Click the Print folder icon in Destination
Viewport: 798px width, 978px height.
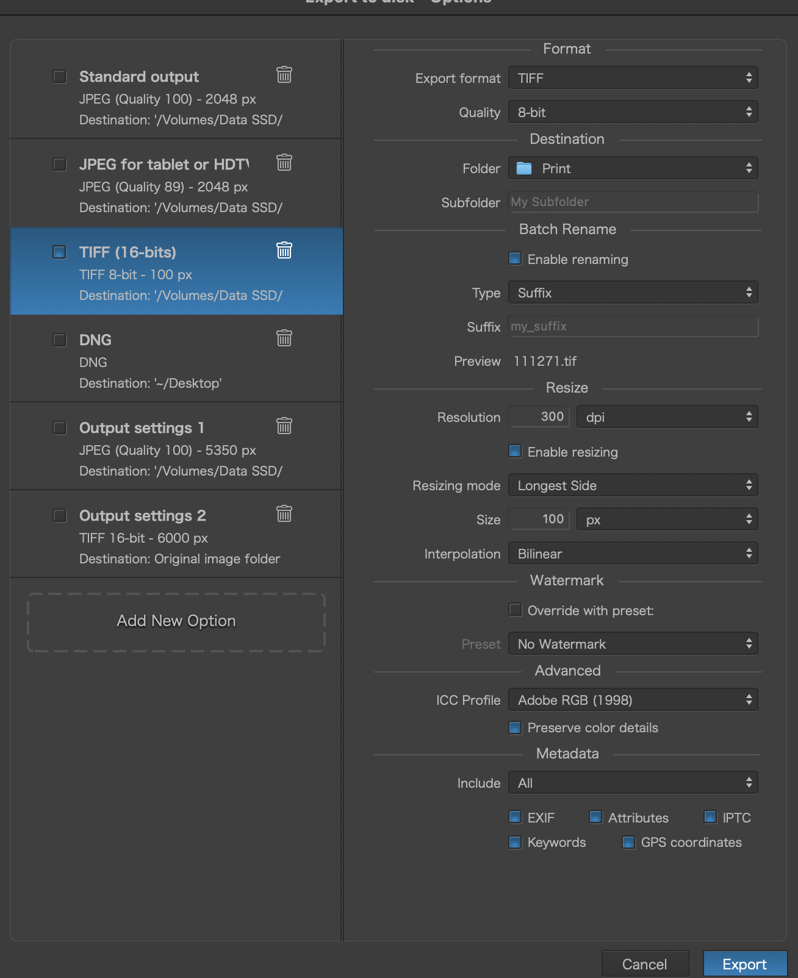click(524, 168)
